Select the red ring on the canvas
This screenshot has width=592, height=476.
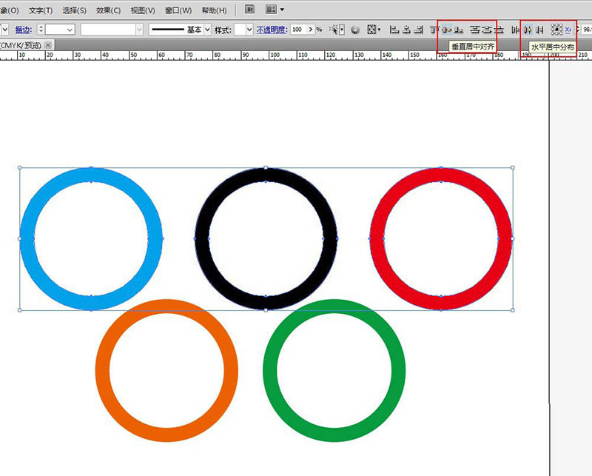[x=377, y=238]
